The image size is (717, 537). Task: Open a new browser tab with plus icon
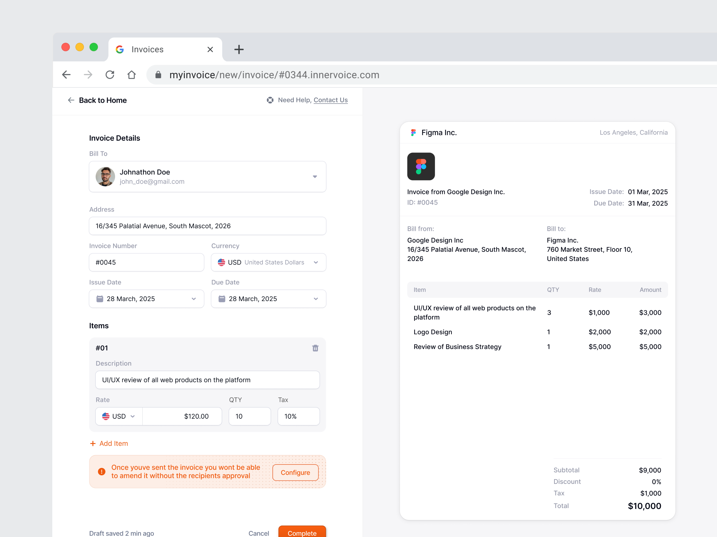coord(239,50)
